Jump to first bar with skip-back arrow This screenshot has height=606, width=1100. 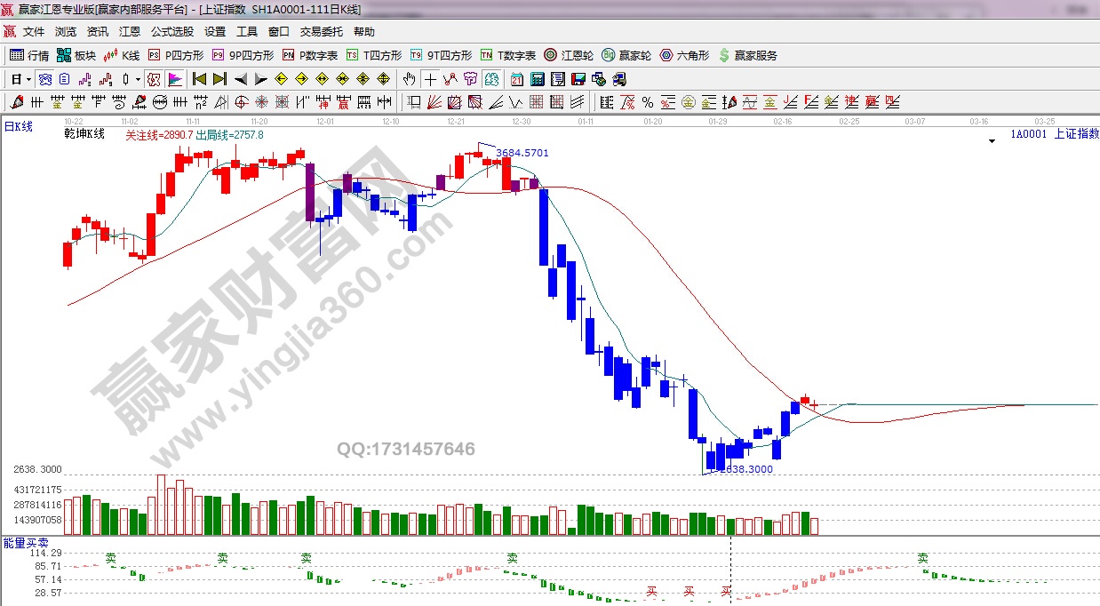199,79
